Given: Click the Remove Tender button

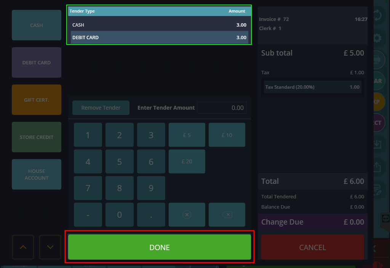Looking at the screenshot, I should (x=101, y=108).
